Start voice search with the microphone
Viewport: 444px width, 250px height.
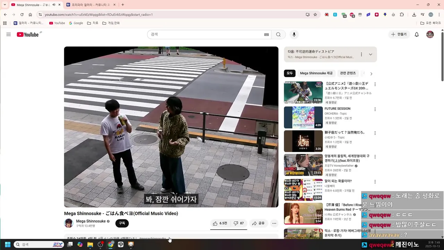294,34
